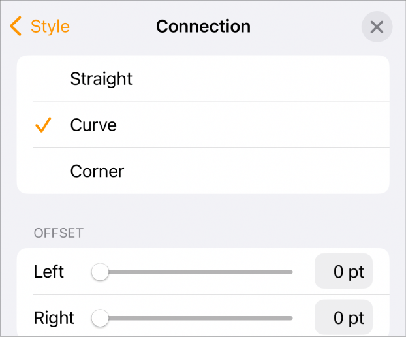Select the Straight connection type
Image resolution: width=406 pixels, height=337 pixels.
[x=101, y=79]
